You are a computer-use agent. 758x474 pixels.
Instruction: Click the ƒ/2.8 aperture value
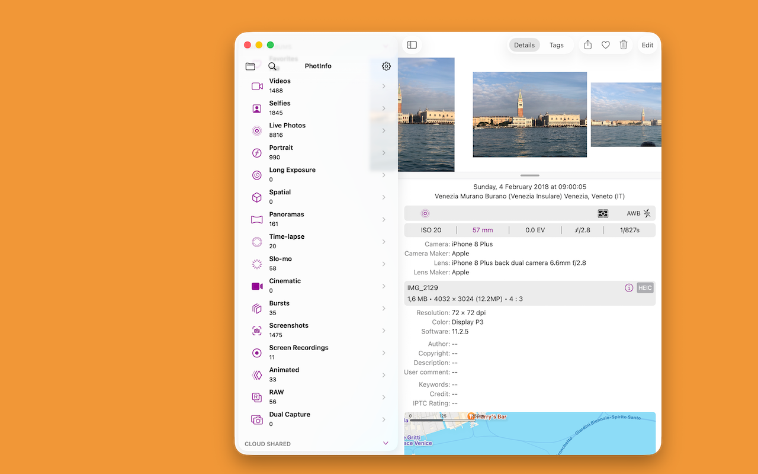[x=582, y=230]
